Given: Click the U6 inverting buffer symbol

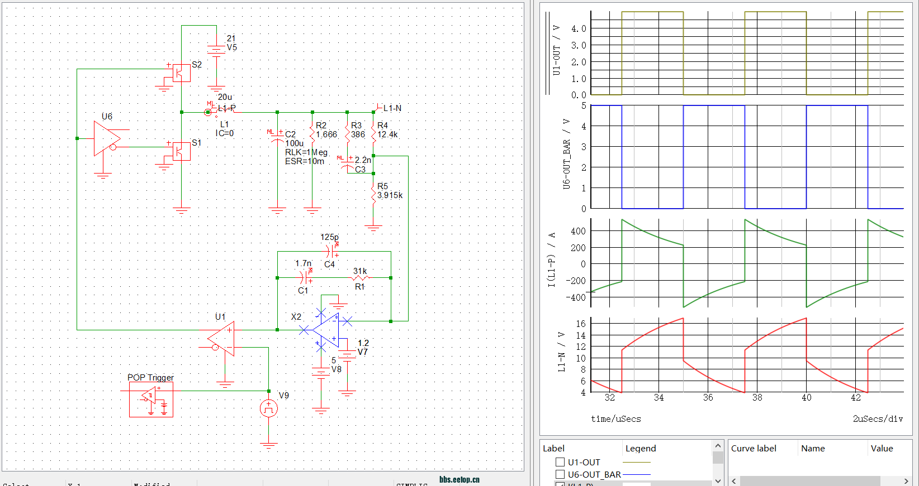Looking at the screenshot, I should [106, 138].
